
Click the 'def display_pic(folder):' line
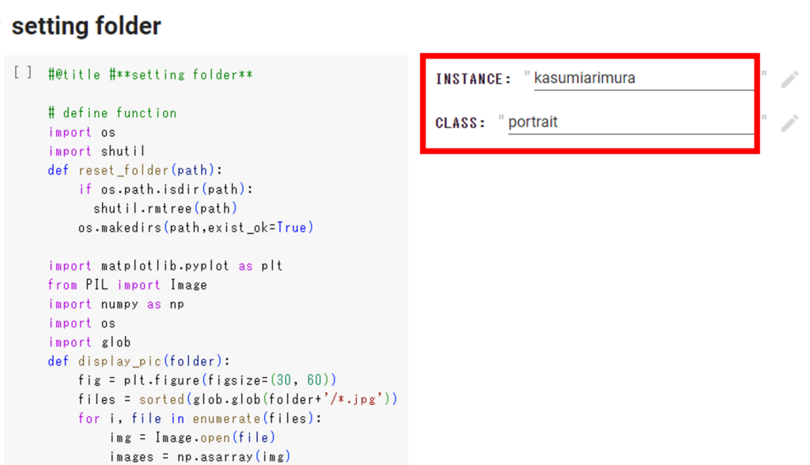coord(139,361)
